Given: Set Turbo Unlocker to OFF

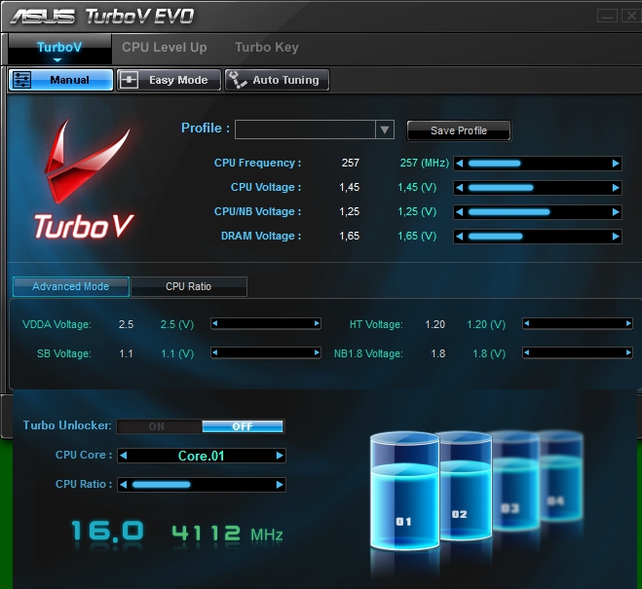Looking at the screenshot, I should point(243,426).
